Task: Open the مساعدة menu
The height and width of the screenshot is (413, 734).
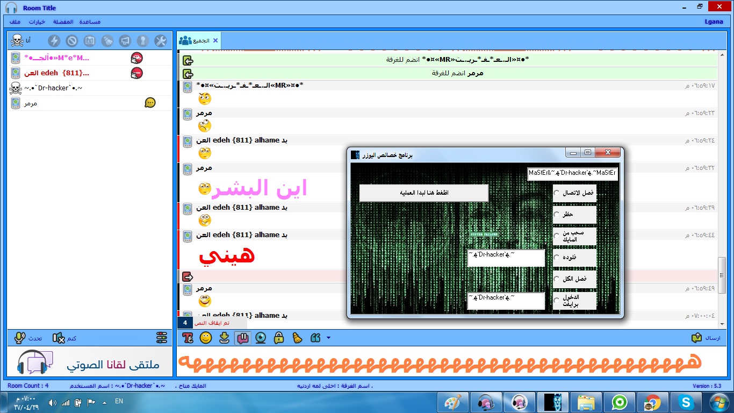Action: (x=90, y=22)
